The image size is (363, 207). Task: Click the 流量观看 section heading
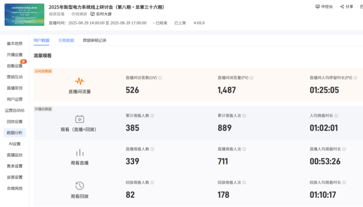(x=43, y=56)
